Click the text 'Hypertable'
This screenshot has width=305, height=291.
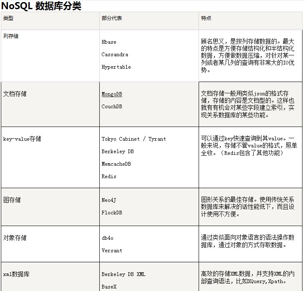[116, 67]
